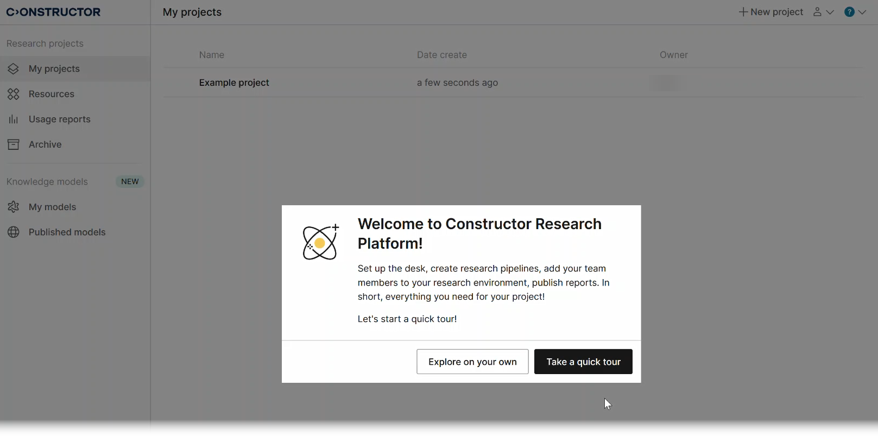
Task: Go to Usage reports section
Action: click(x=60, y=119)
